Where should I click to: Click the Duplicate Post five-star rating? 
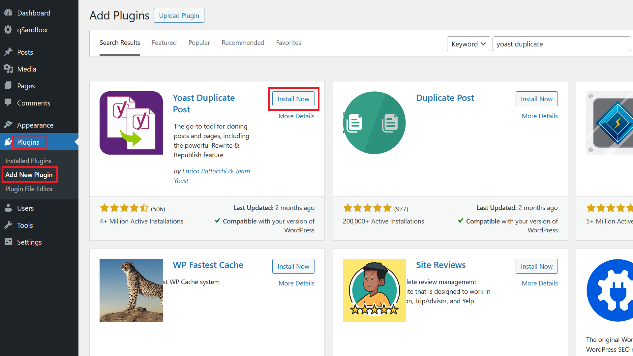pos(368,208)
